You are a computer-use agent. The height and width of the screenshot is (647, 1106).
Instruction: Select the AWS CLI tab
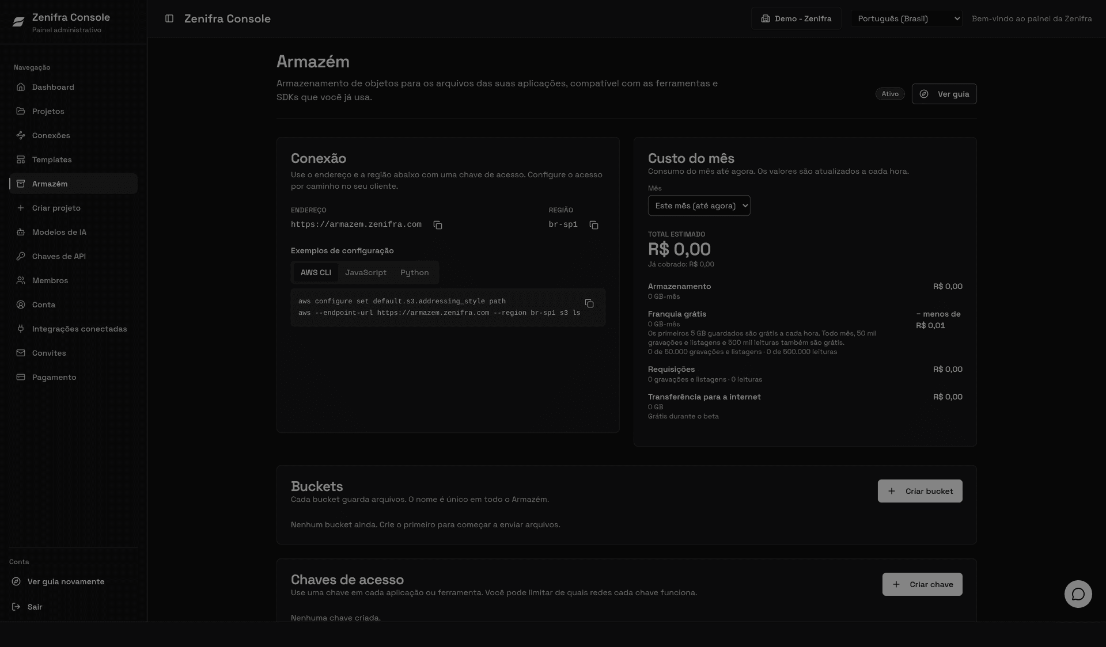(316, 272)
